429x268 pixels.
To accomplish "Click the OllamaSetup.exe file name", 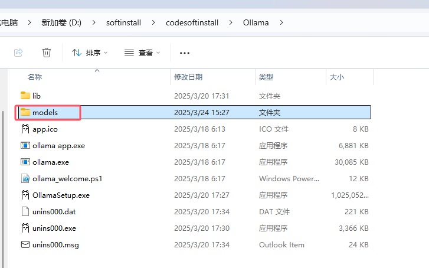I will point(61,195).
